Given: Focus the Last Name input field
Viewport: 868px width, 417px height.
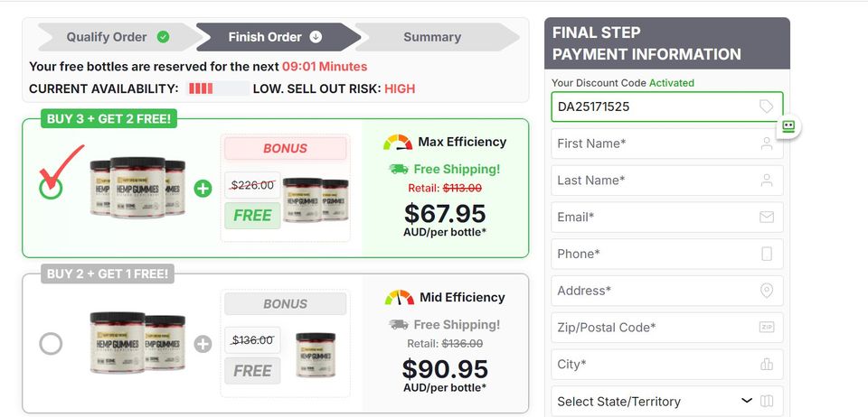Looking at the screenshot, I should point(667,181).
